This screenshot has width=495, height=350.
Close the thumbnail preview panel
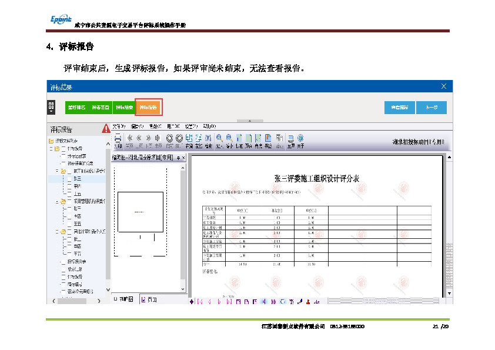[x=183, y=158]
